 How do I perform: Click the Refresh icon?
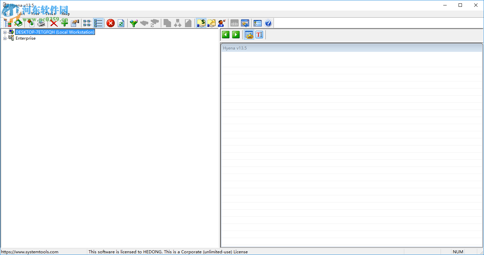tap(121, 23)
